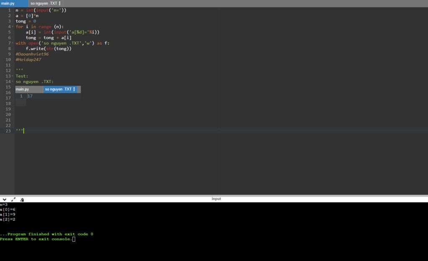
Task: Click the so nguyen .TXT: text on line 14
Action: coord(34,82)
